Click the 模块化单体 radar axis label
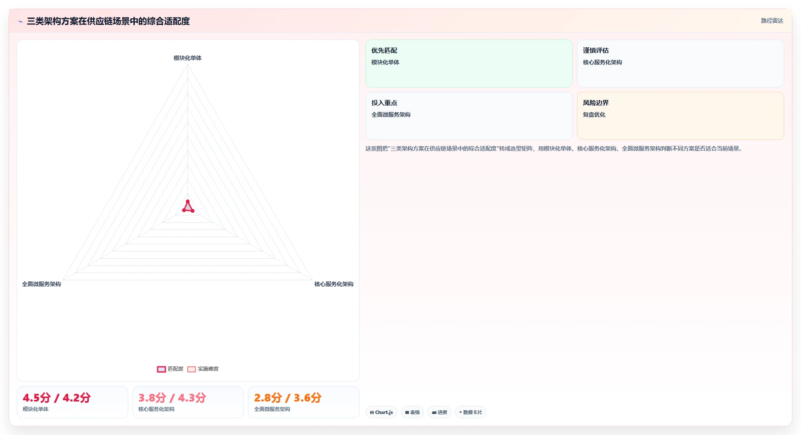The image size is (801, 435). (x=187, y=58)
